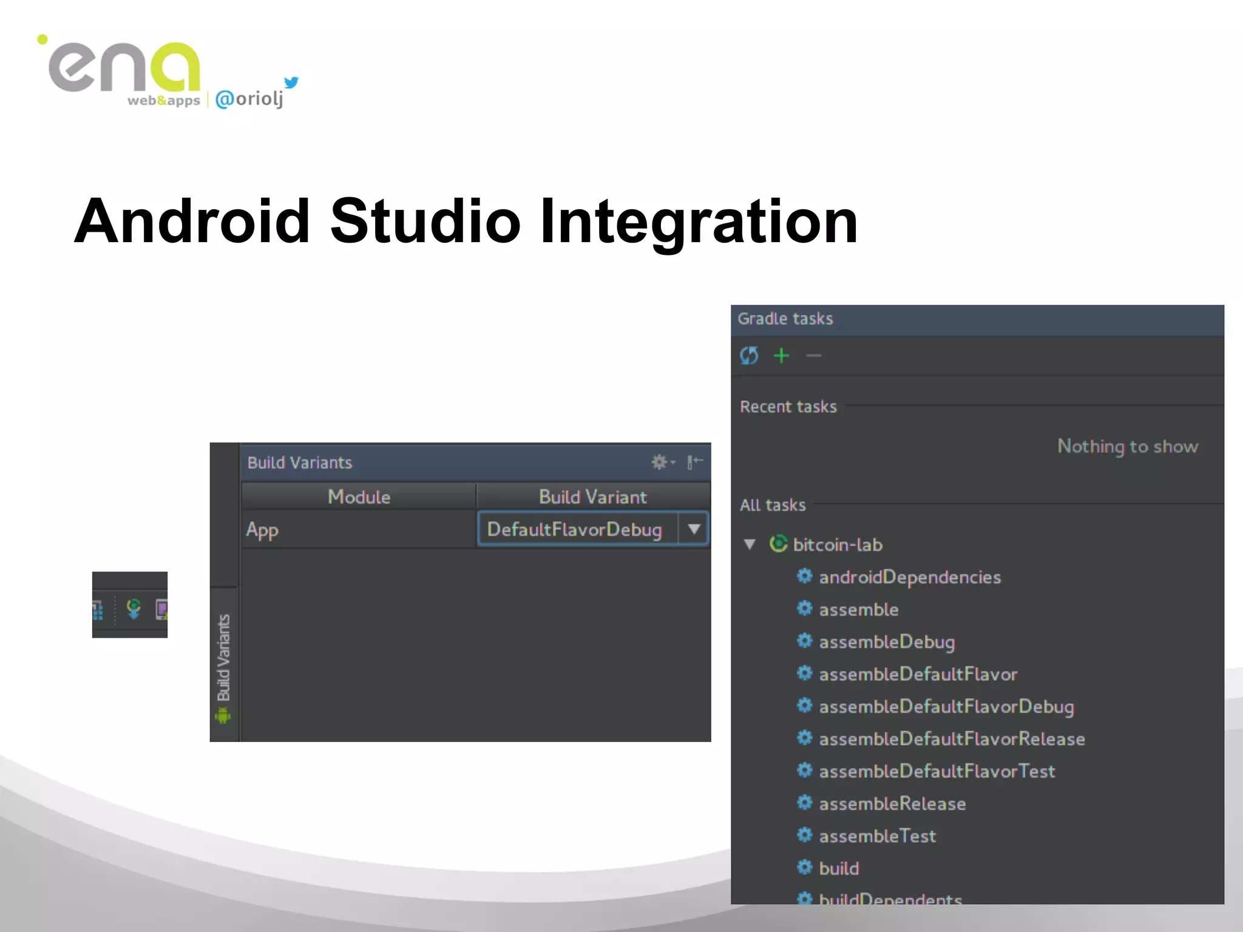Click the gear icon next to build task
This screenshot has width=1243, height=932.
[805, 867]
